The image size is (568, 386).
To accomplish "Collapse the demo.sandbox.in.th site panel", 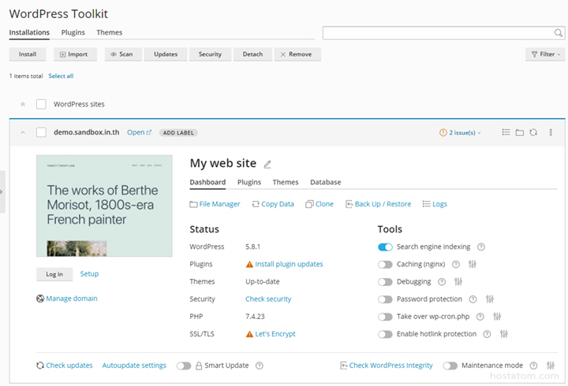I will 22,132.
